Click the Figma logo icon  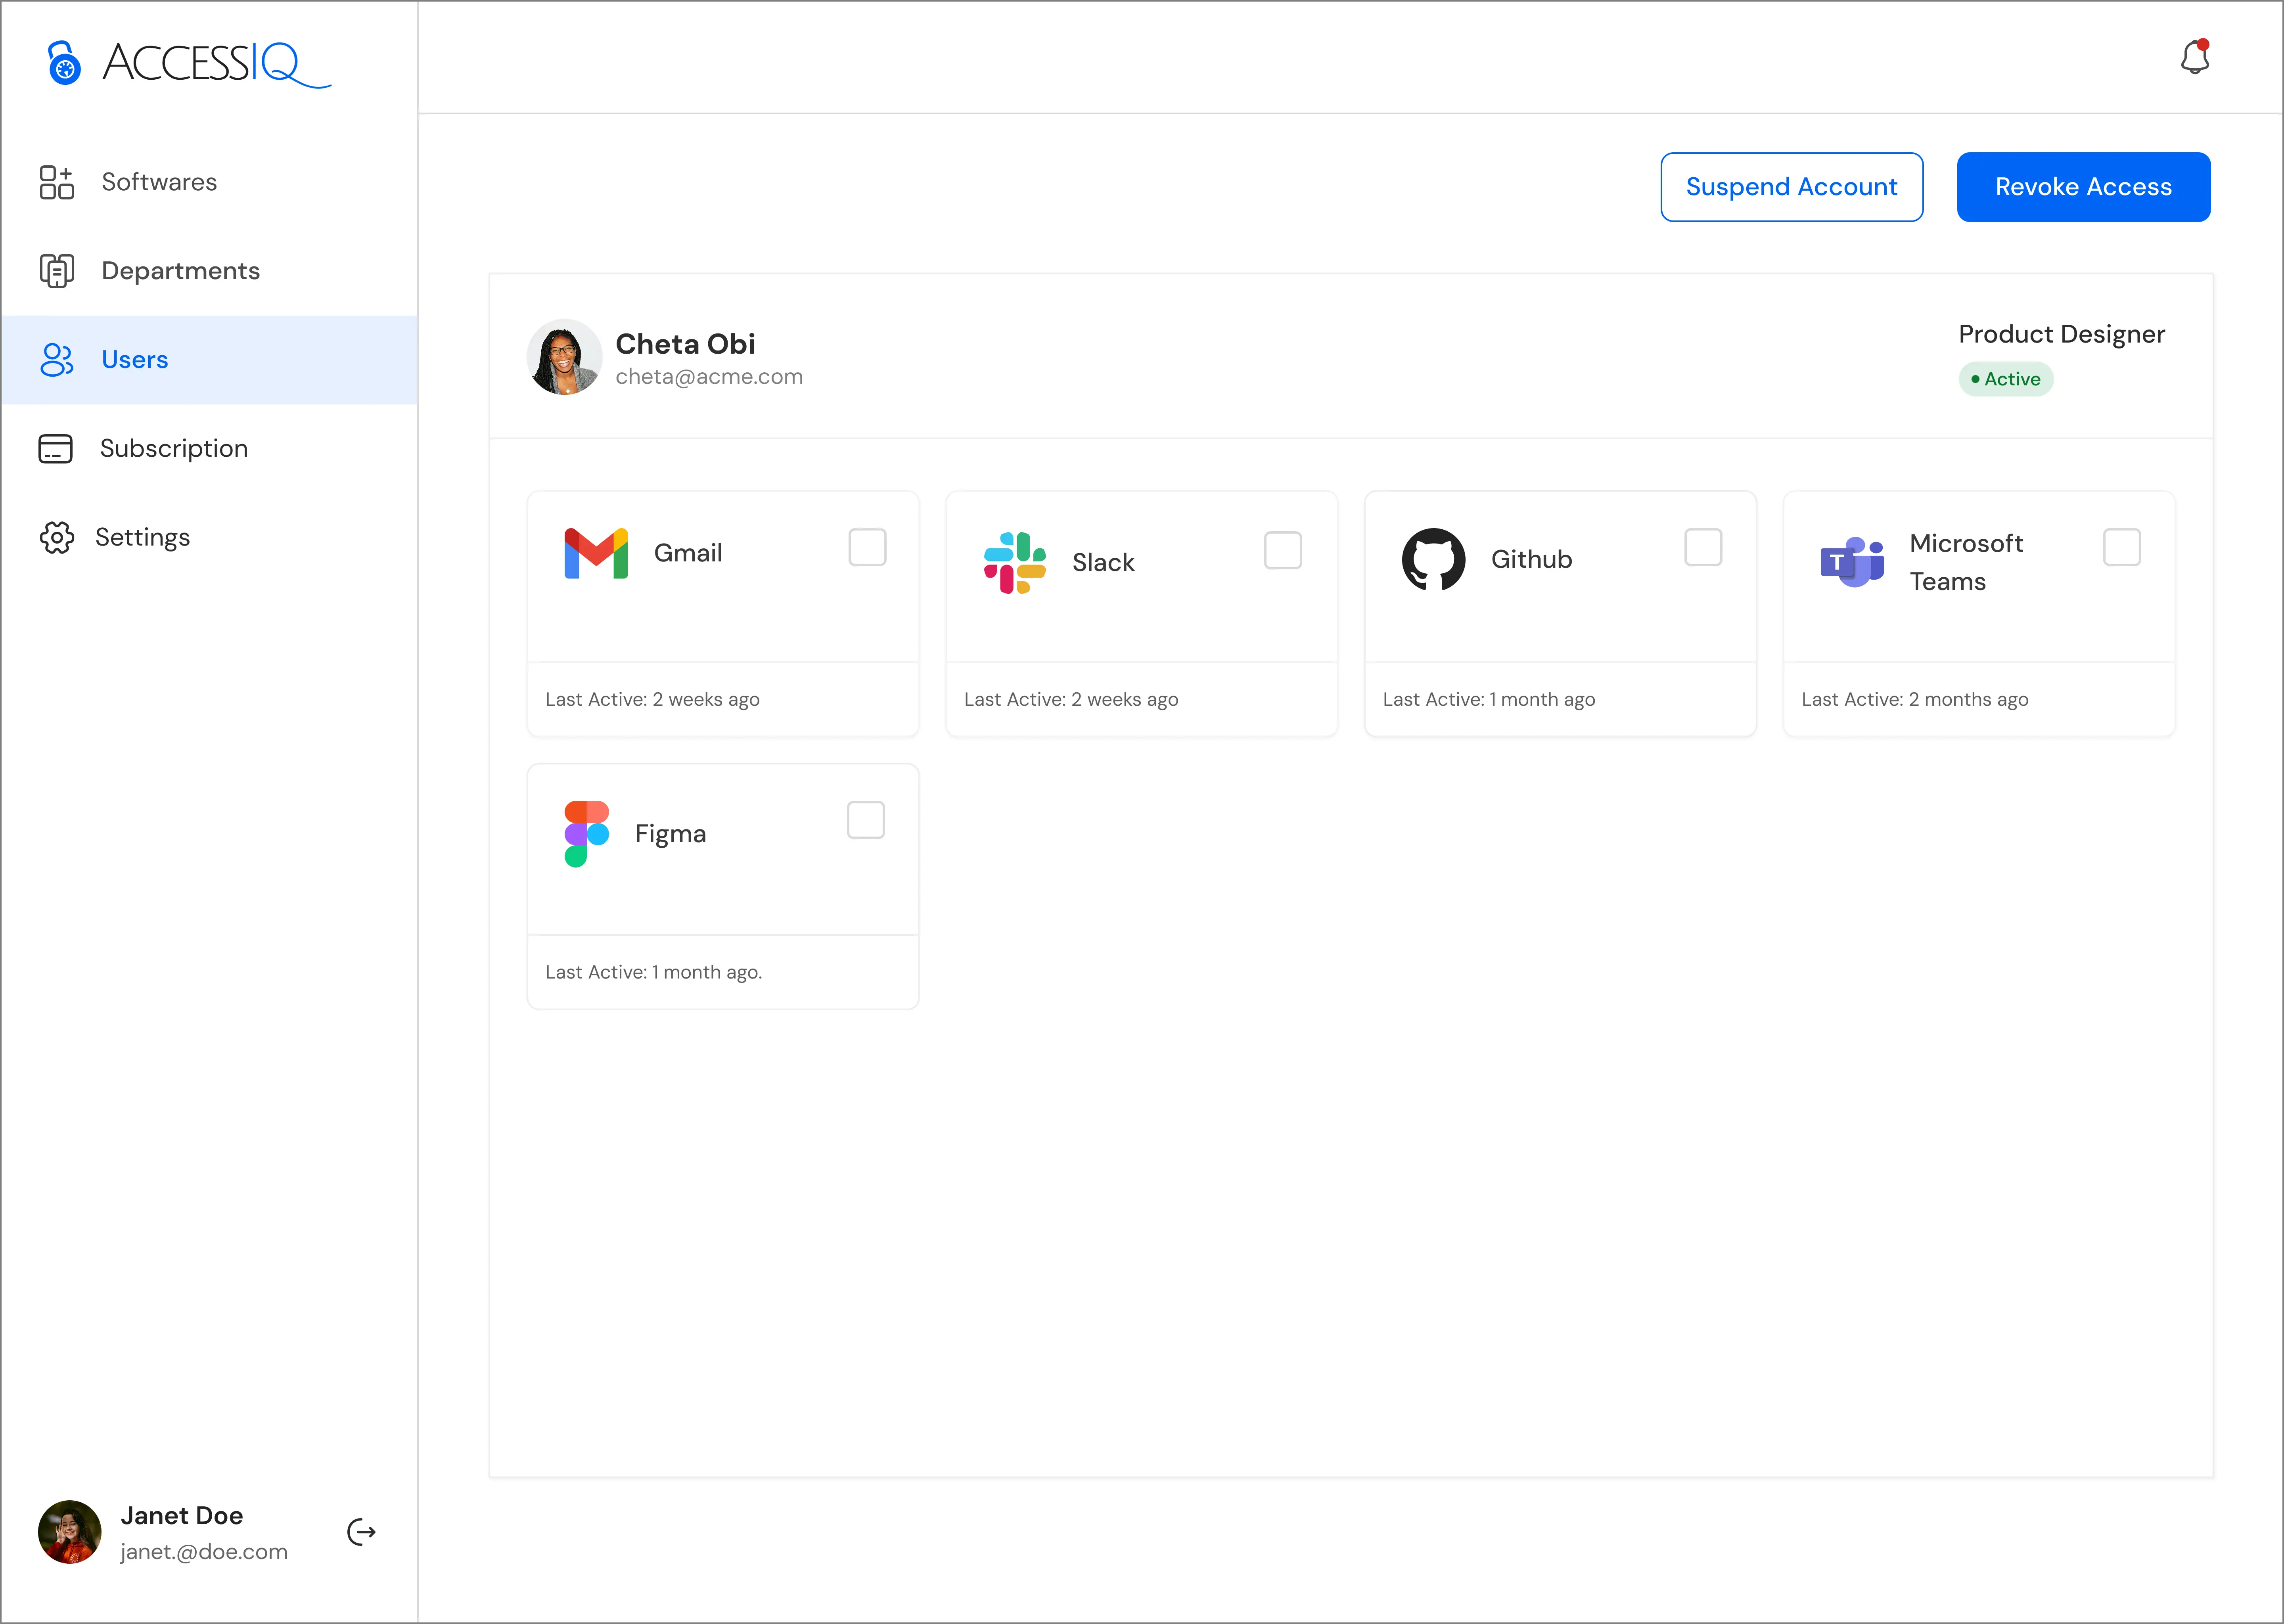pyautogui.click(x=586, y=833)
